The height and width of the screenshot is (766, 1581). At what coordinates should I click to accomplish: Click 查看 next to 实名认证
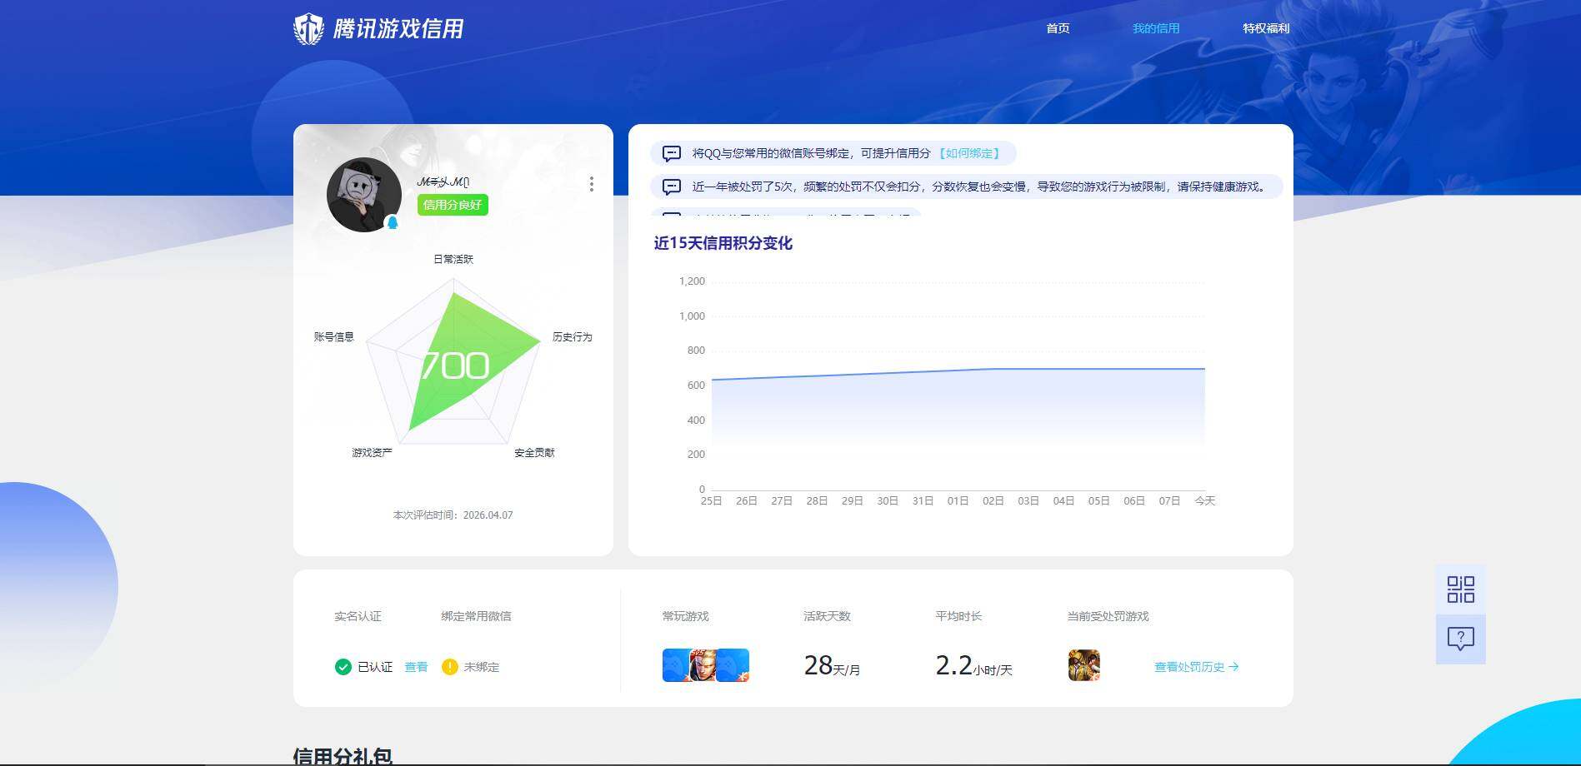[416, 666]
